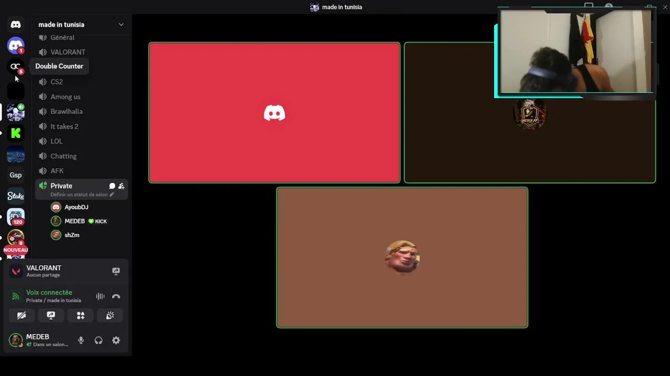Open the Kick server with green K
Viewport: 670px width, 376px height.
tap(16, 133)
